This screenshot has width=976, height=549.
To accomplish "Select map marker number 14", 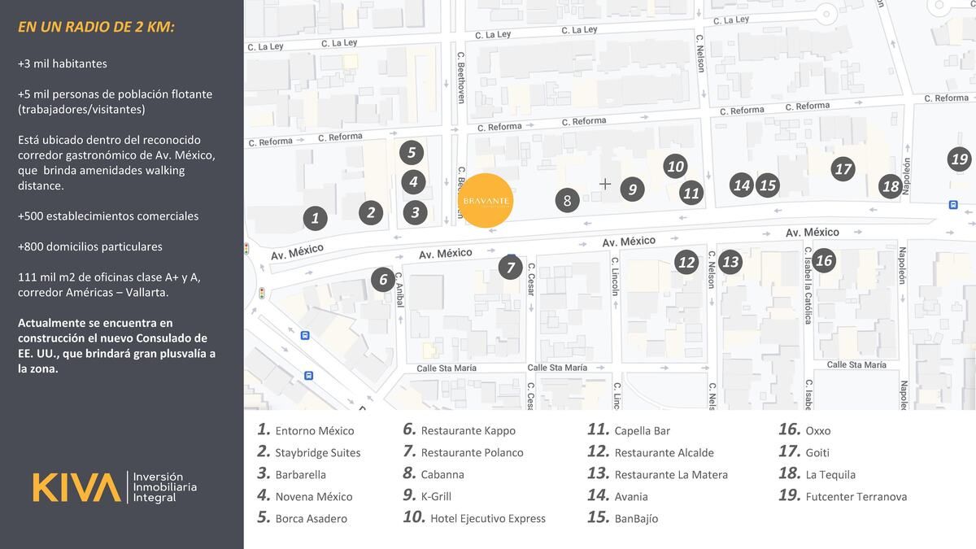I will coord(741,185).
